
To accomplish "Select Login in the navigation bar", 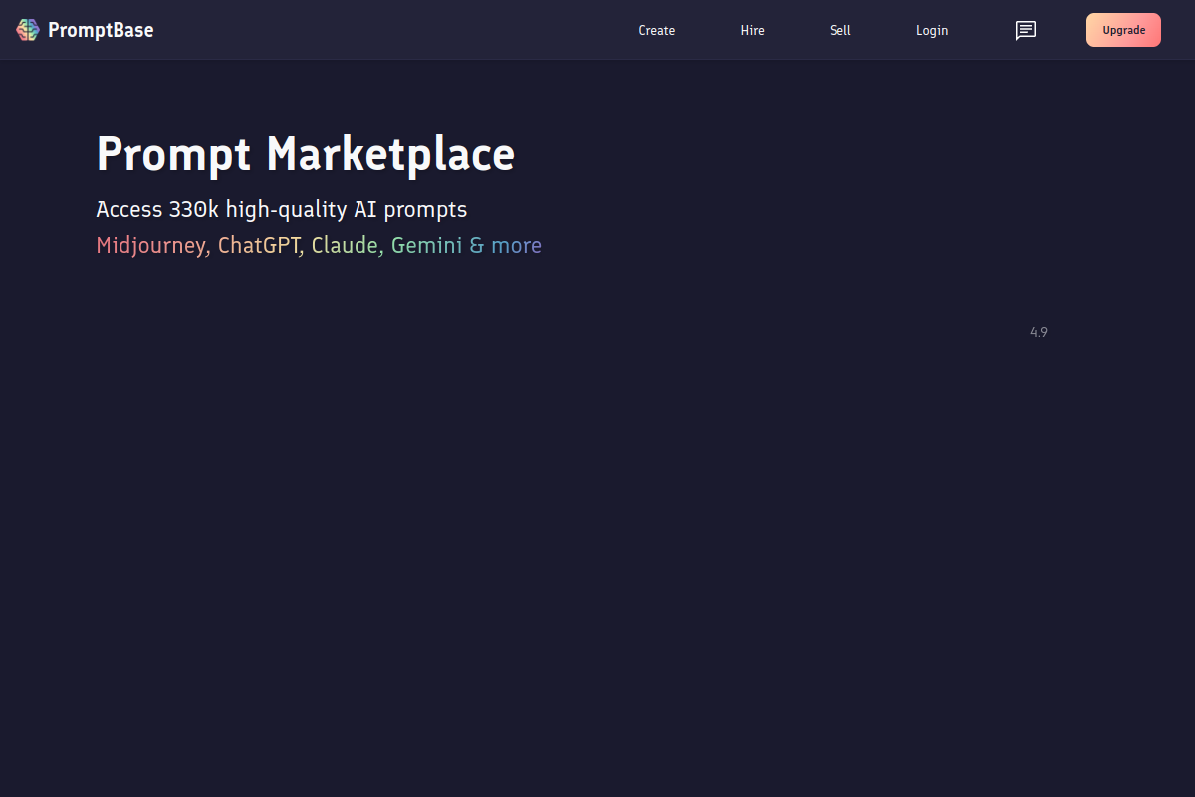I will click(932, 30).
